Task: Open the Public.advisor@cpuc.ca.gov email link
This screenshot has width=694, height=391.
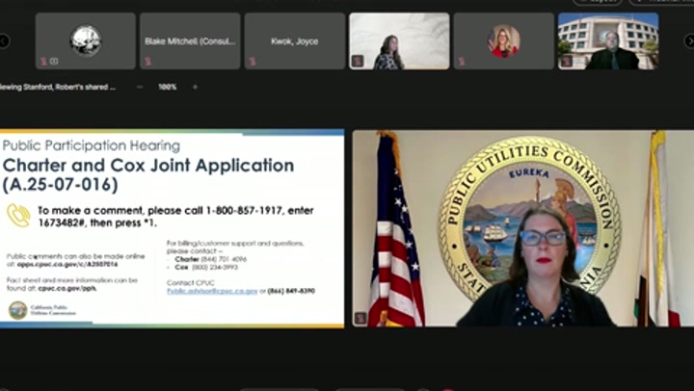Action: tap(211, 290)
